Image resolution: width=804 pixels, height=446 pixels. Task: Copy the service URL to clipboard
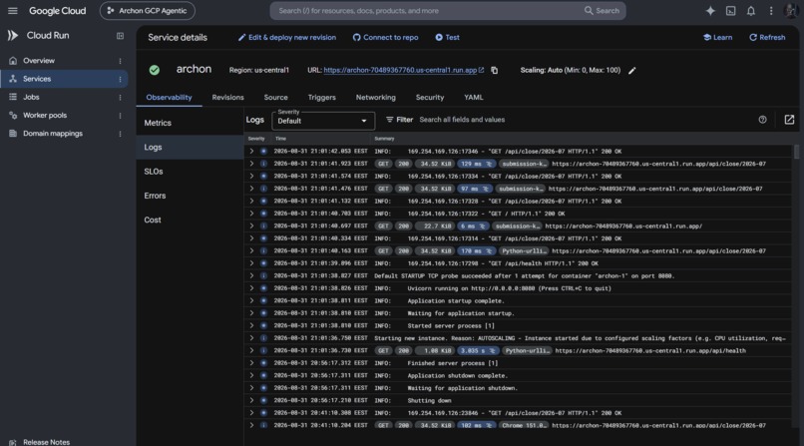pyautogui.click(x=495, y=70)
